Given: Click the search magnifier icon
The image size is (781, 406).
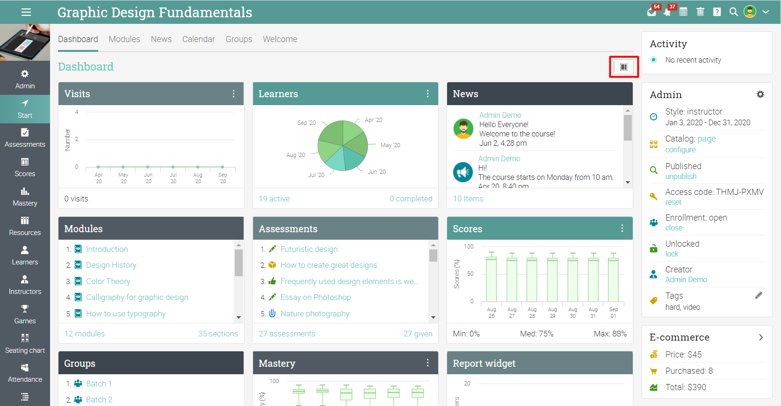Looking at the screenshot, I should (x=734, y=12).
